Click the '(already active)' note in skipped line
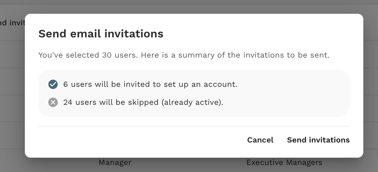 pos(192,102)
